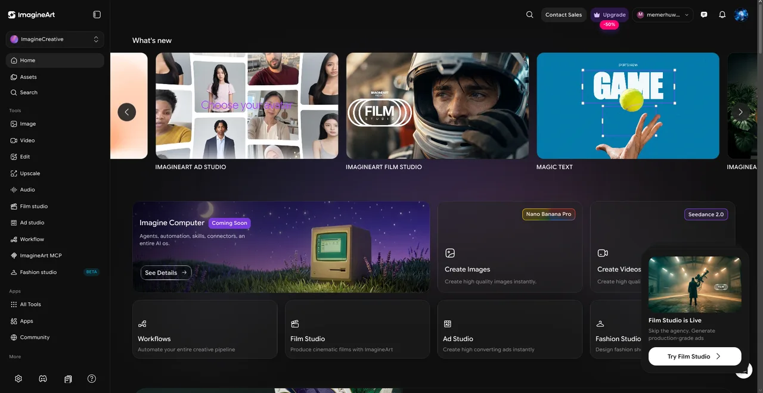Image resolution: width=763 pixels, height=393 pixels.
Task: Click the Upscale tool icon
Action: click(x=14, y=173)
